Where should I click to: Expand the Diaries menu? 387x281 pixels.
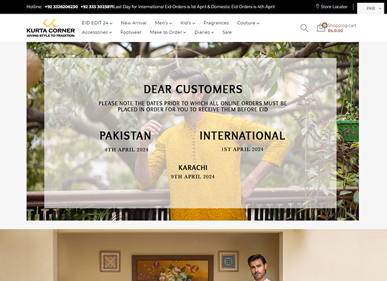(x=204, y=32)
